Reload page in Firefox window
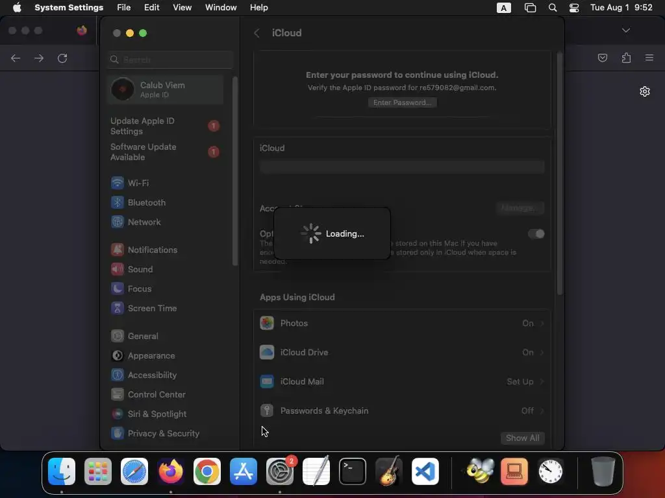The image size is (665, 498). [x=62, y=58]
